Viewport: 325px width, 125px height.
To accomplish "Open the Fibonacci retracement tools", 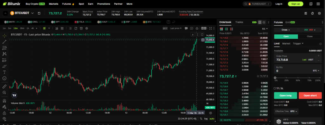I will 4,48.
